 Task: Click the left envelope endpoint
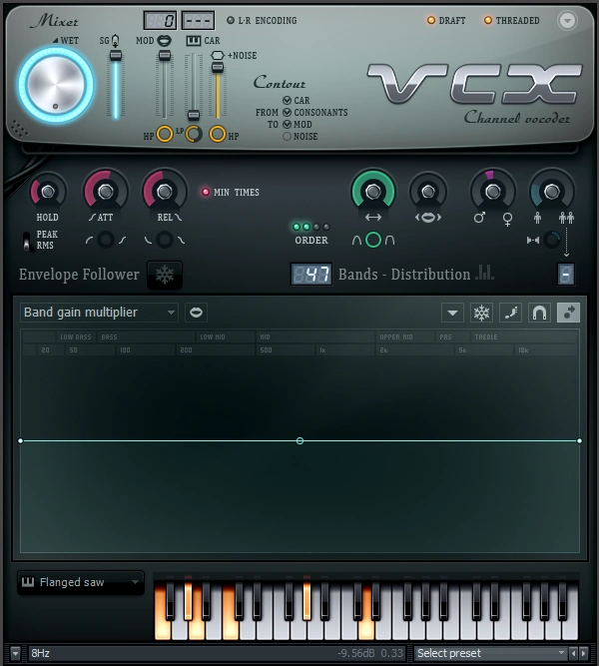tap(20, 441)
